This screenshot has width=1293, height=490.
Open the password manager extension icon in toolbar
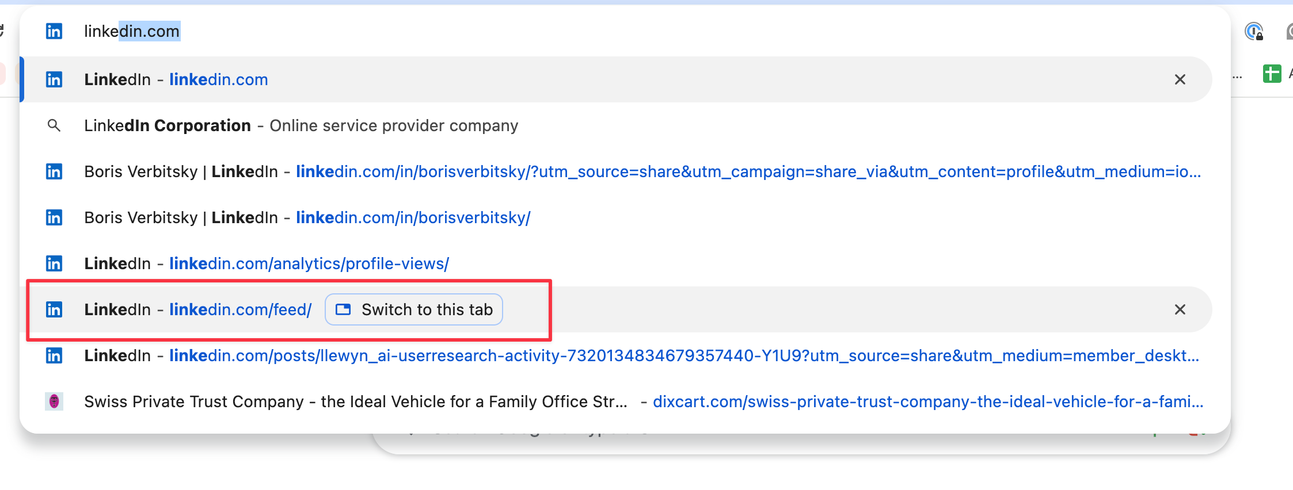pos(1254,31)
